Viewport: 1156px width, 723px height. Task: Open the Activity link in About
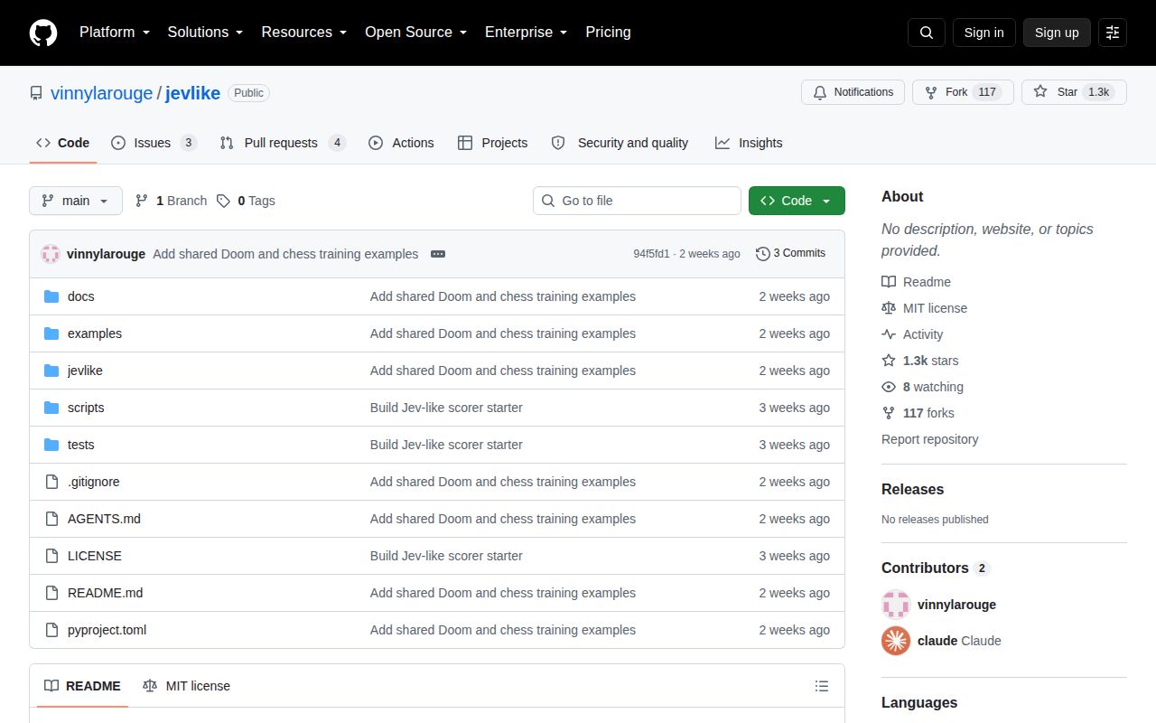(923, 334)
